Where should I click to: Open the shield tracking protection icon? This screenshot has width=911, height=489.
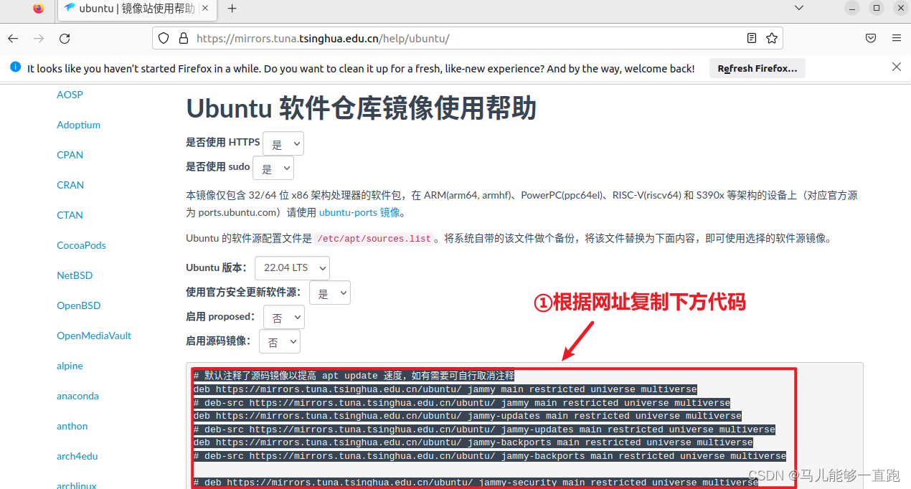click(x=164, y=38)
